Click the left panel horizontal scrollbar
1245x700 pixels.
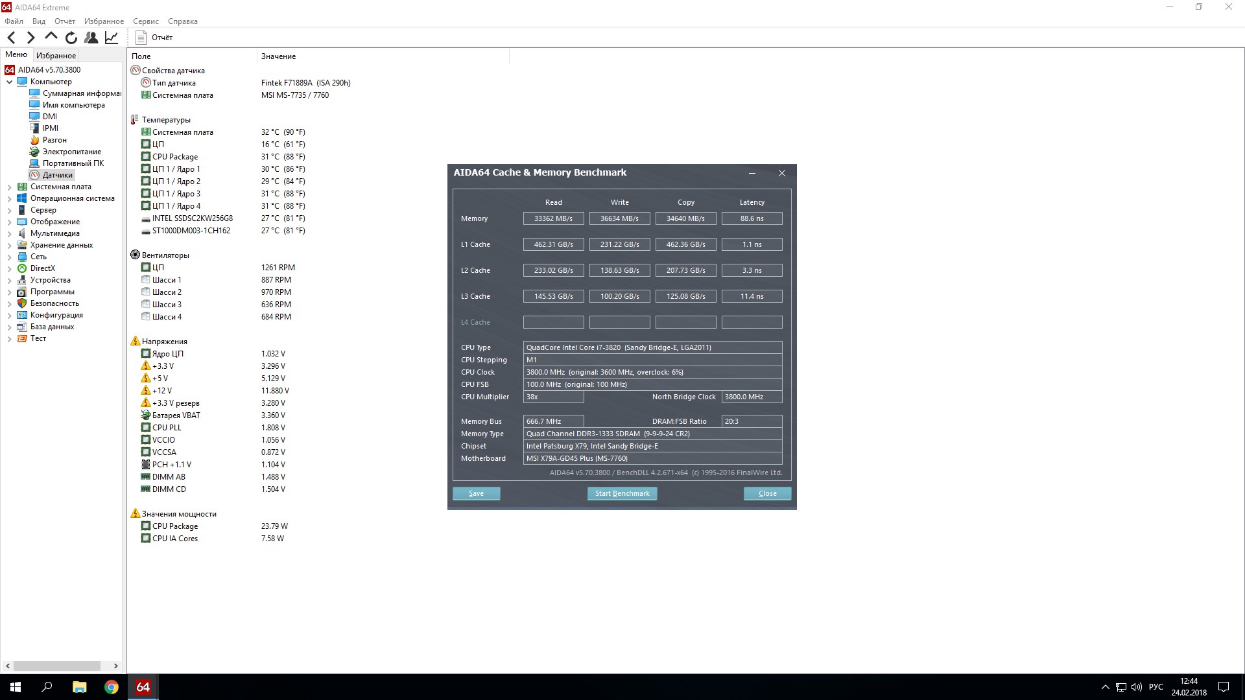[57, 666]
